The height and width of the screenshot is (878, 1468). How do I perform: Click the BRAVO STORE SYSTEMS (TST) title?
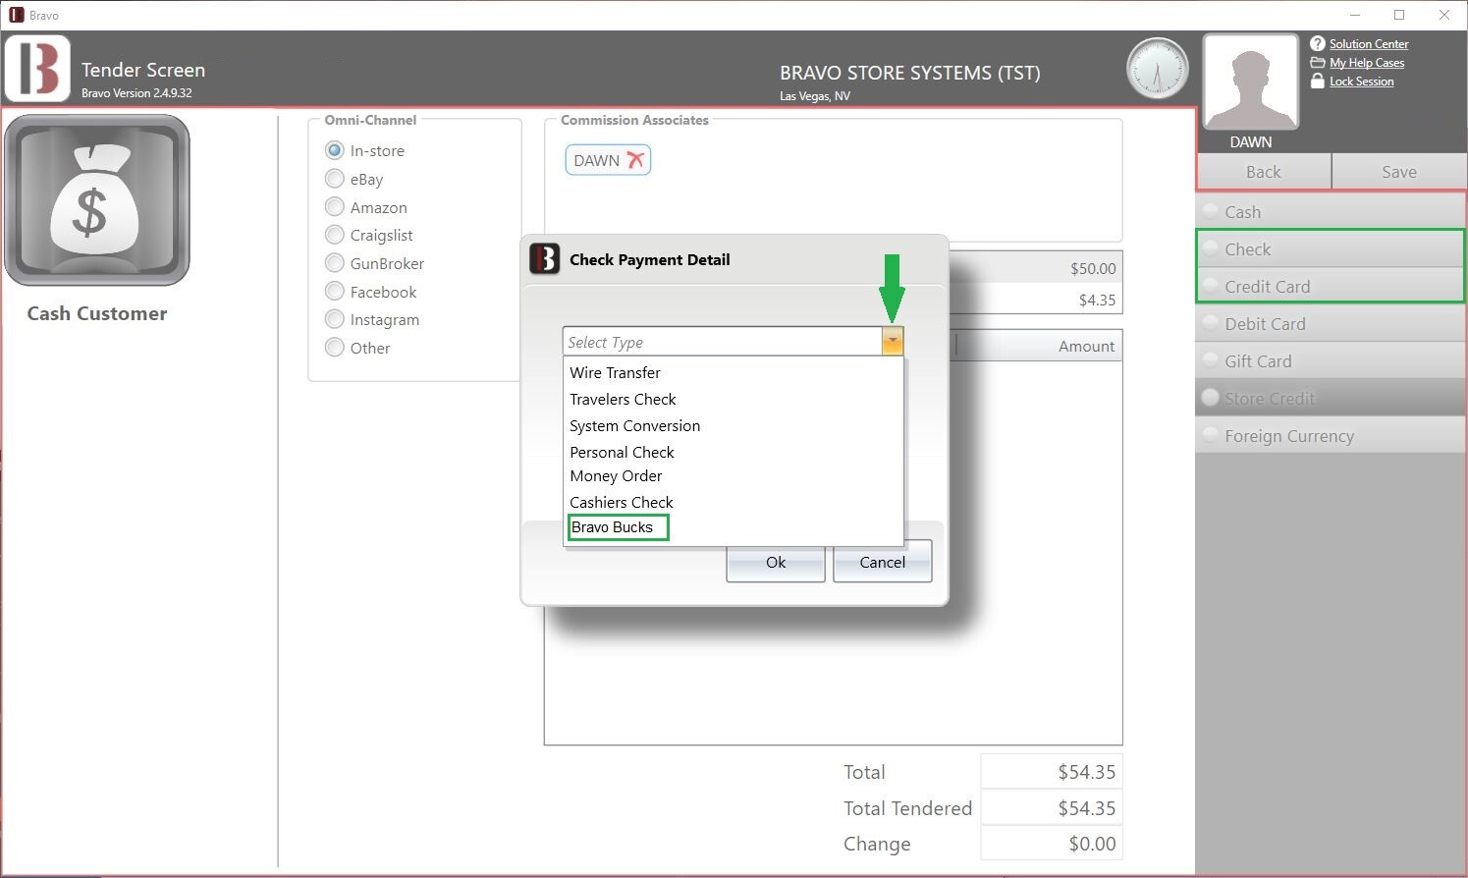(x=909, y=73)
